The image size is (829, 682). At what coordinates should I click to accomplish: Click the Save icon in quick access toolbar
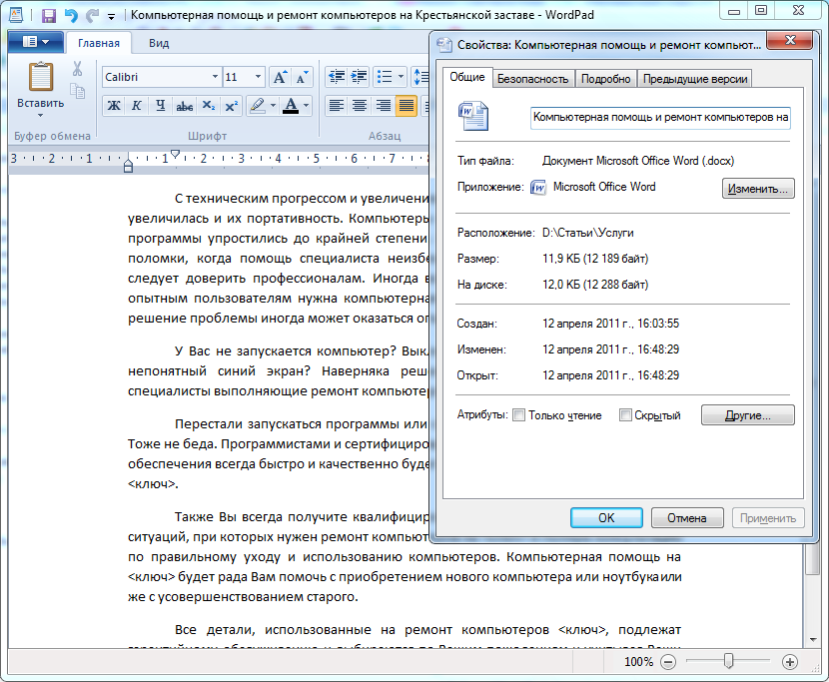49,16
